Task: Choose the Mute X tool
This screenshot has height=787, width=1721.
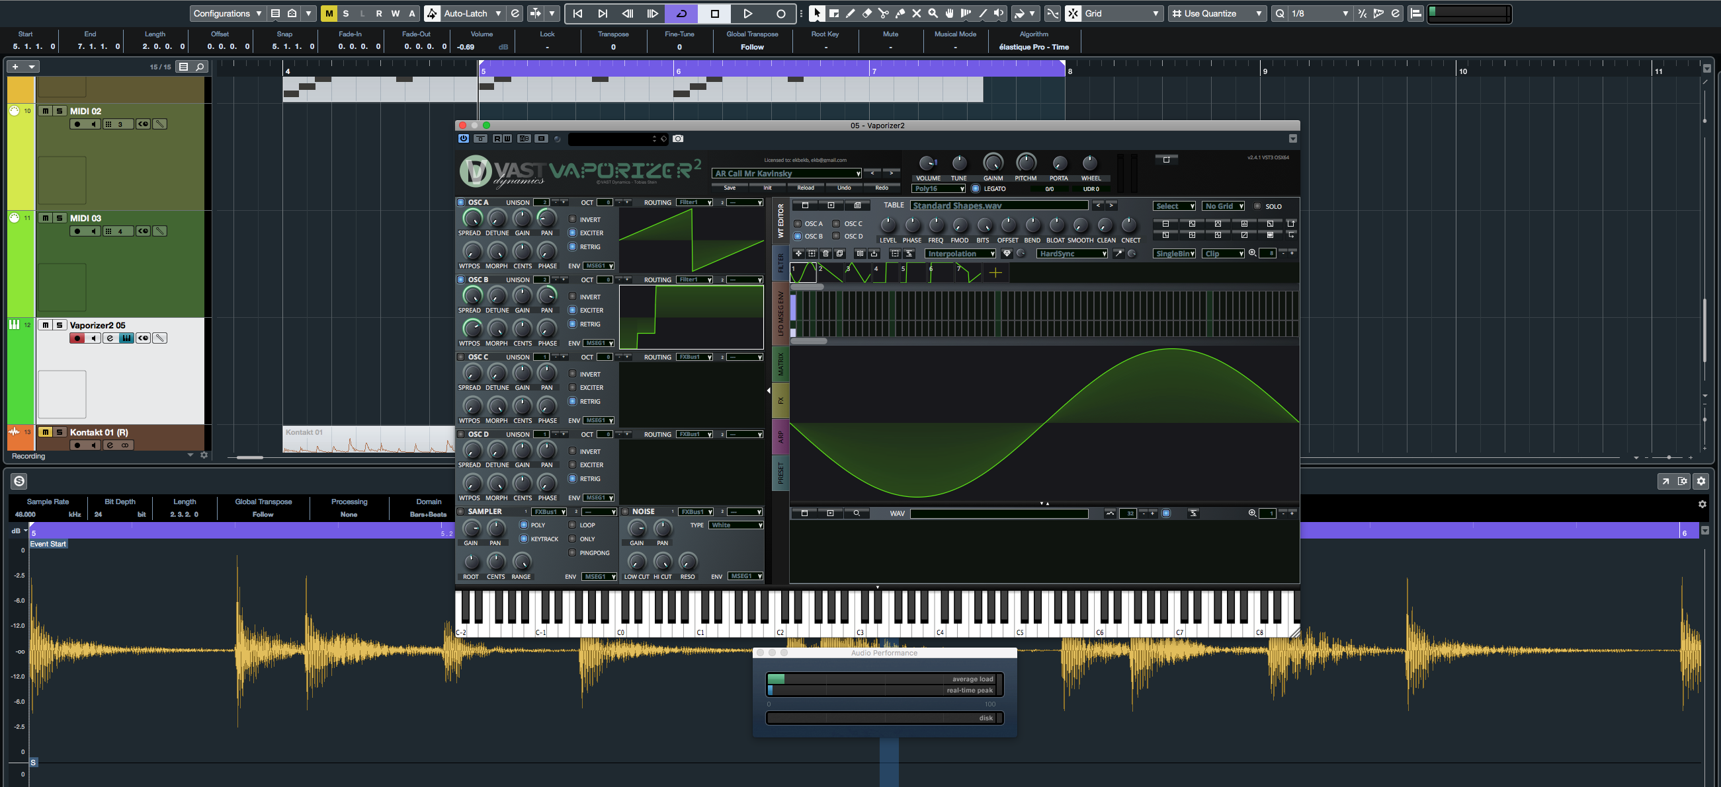Action: [x=917, y=13]
